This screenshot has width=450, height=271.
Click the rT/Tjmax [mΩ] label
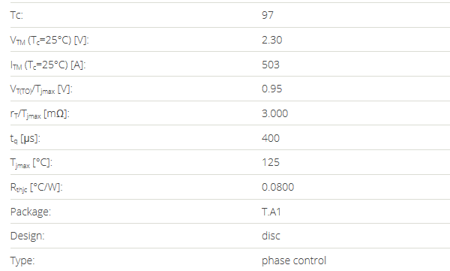[x=40, y=114]
